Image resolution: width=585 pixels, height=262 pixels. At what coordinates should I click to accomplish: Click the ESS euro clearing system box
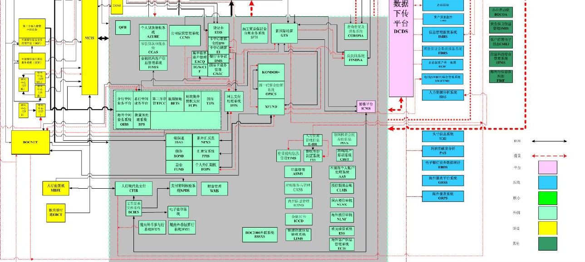point(342,231)
